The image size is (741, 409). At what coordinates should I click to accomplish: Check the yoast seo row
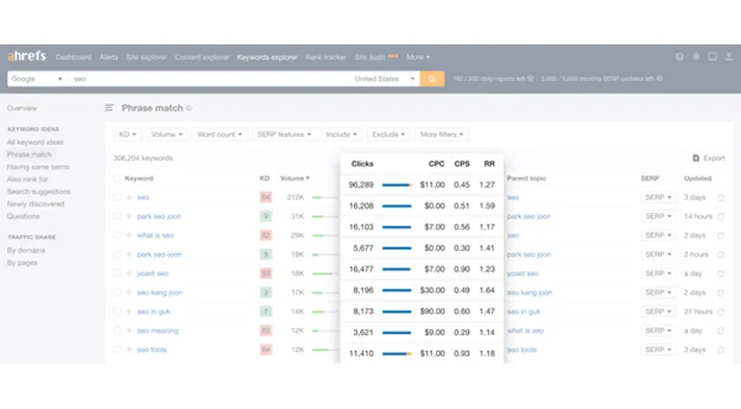tap(117, 273)
